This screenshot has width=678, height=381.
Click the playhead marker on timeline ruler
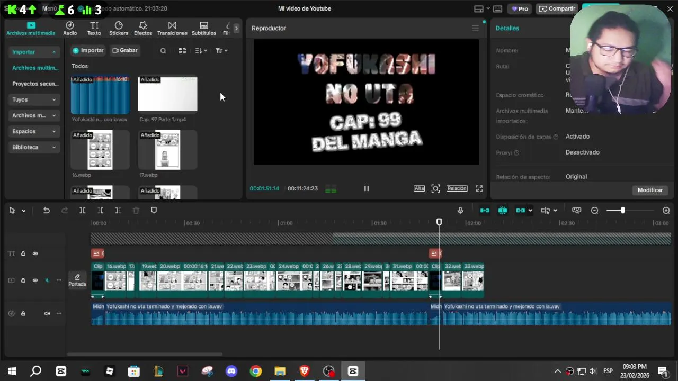point(439,222)
